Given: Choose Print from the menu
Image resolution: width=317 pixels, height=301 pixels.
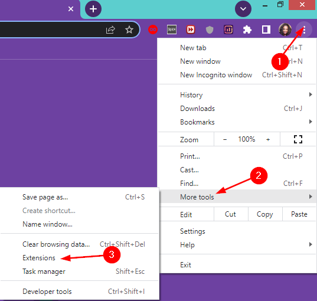Looking at the screenshot, I should coord(237,156).
